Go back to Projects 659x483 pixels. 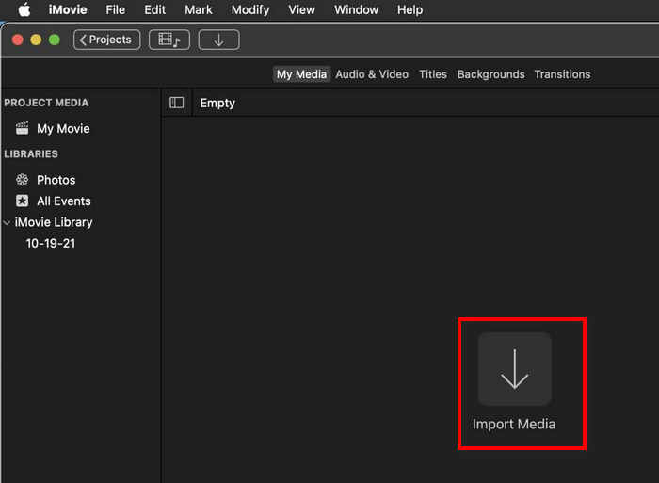pos(106,40)
